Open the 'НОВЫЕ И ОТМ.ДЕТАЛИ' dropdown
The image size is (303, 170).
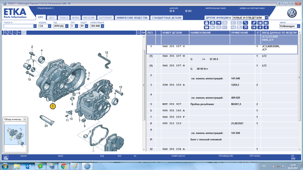pos(267,18)
